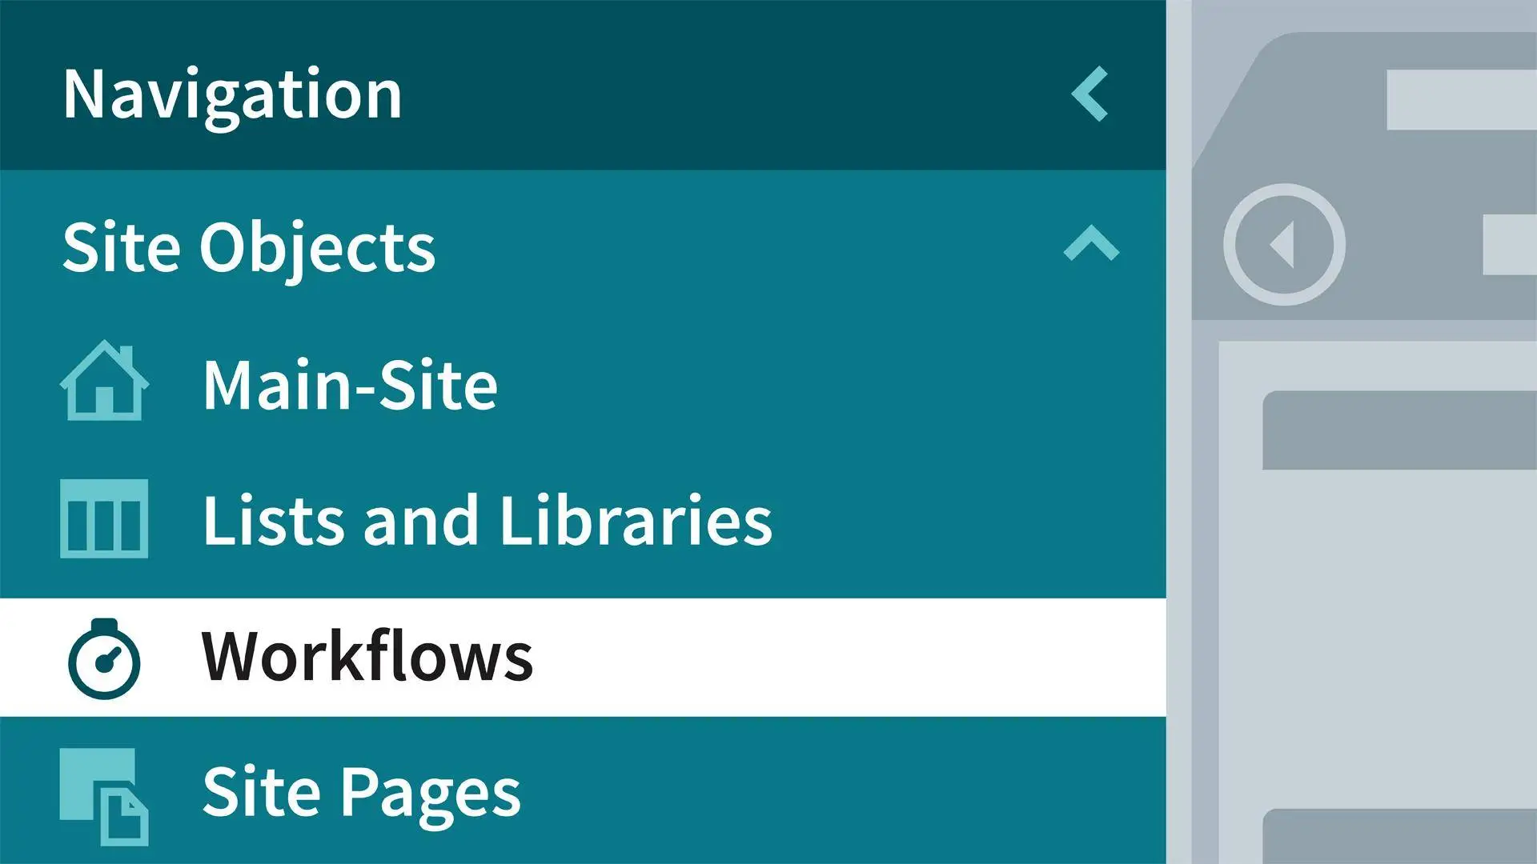Image resolution: width=1537 pixels, height=864 pixels.
Task: Collapse the Navigation pane with left chevron
Action: pyautogui.click(x=1090, y=94)
